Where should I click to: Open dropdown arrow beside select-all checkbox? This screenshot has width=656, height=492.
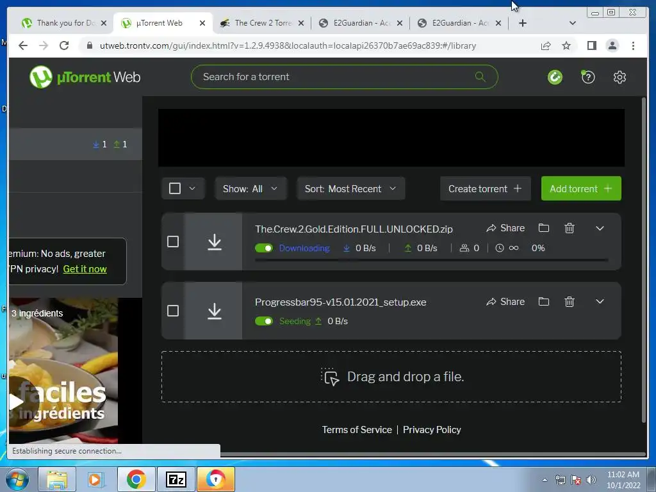click(192, 188)
